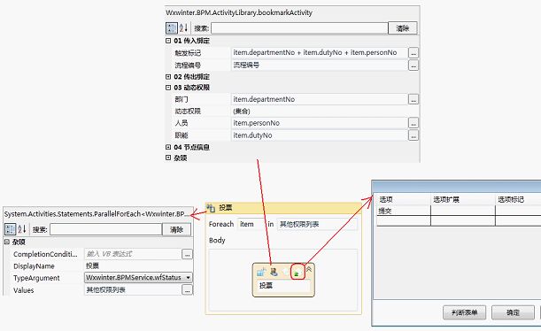
Task: Open expression editor for 职能
Action: coord(413,135)
